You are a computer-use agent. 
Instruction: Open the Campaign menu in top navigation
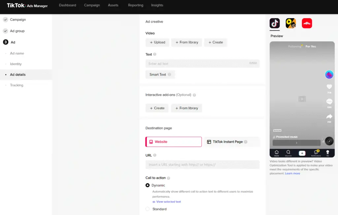(x=92, y=5)
